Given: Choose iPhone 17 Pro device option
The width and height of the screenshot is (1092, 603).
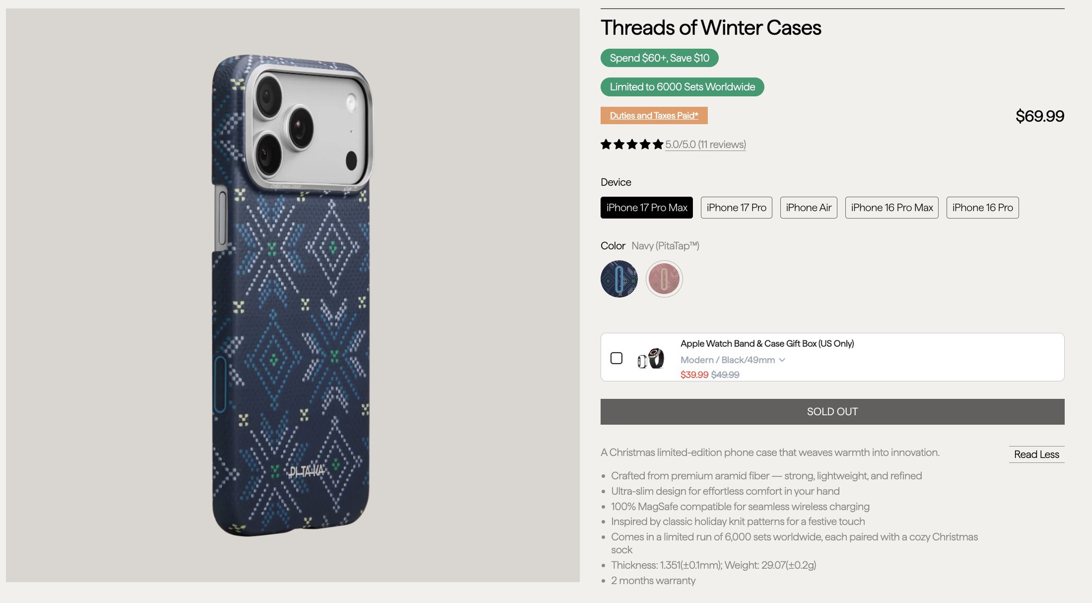Looking at the screenshot, I should click(736, 208).
